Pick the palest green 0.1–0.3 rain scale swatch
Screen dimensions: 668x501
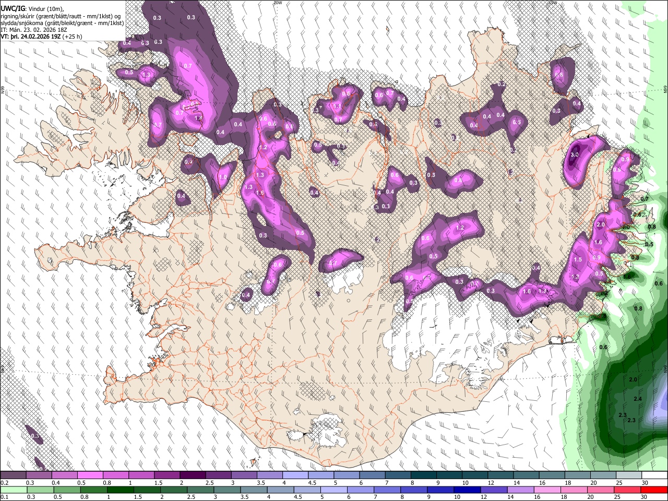(x=13, y=490)
